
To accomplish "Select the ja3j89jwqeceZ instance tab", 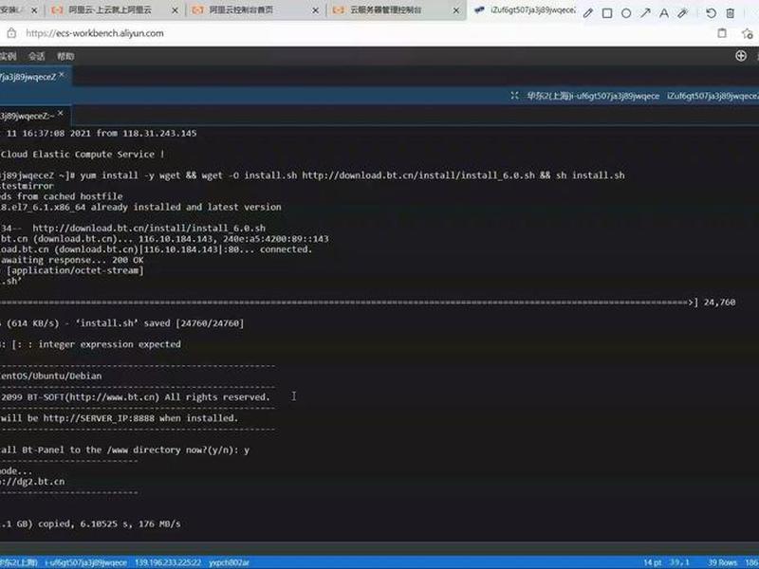I will (34, 77).
